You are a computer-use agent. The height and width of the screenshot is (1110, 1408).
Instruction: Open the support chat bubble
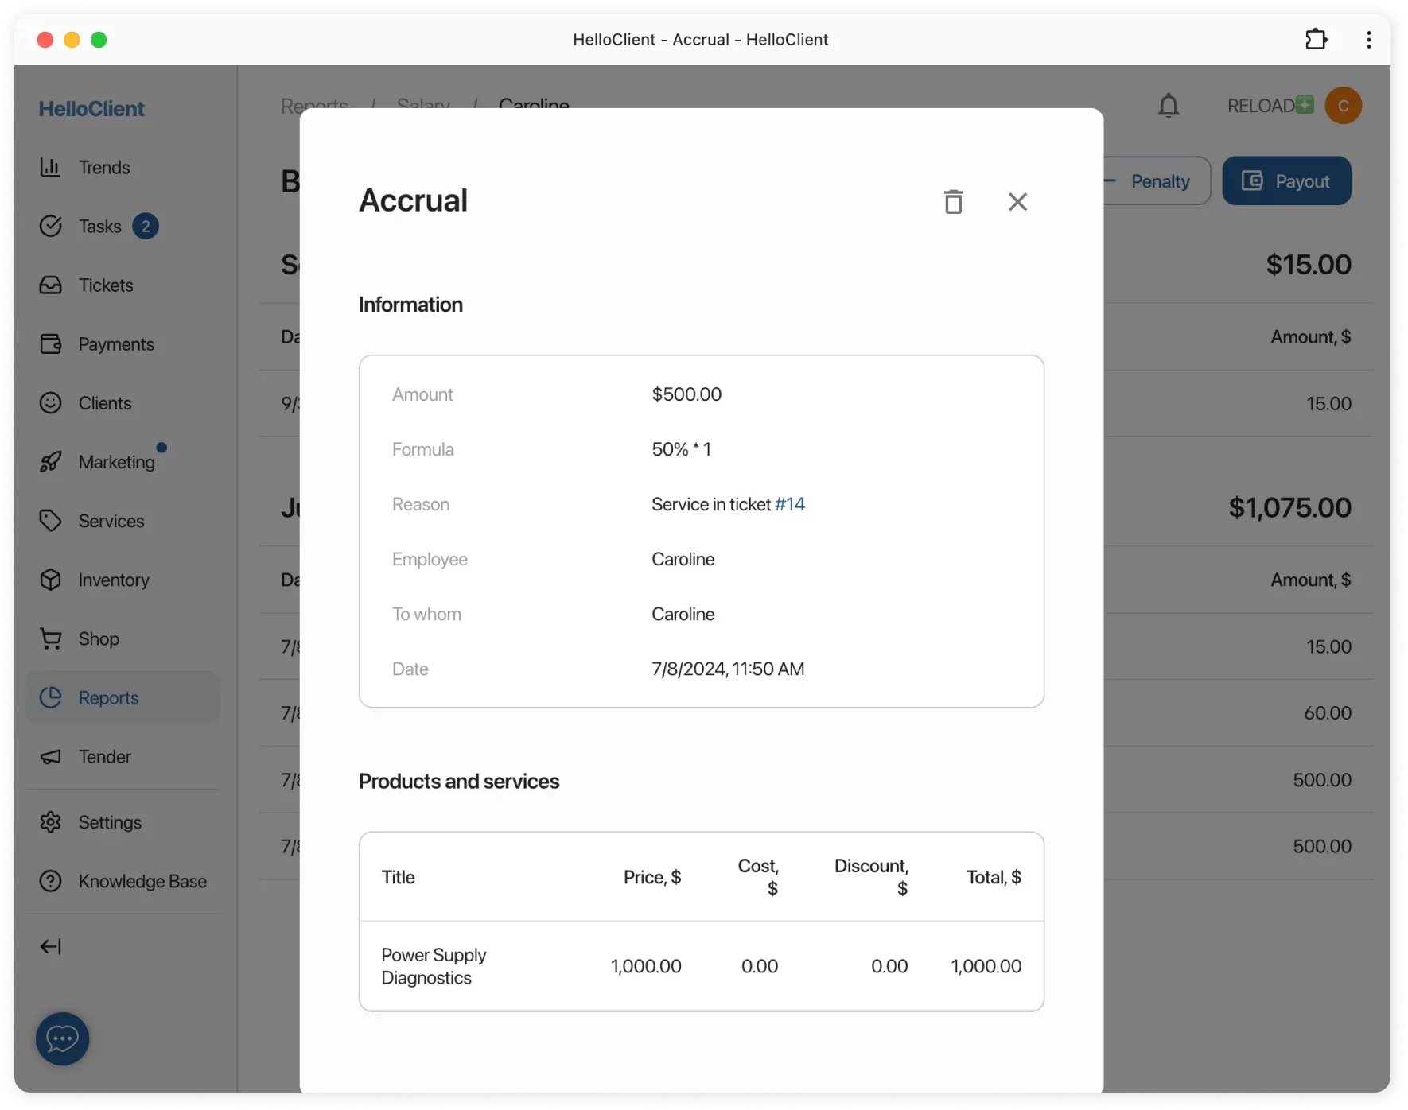(62, 1038)
